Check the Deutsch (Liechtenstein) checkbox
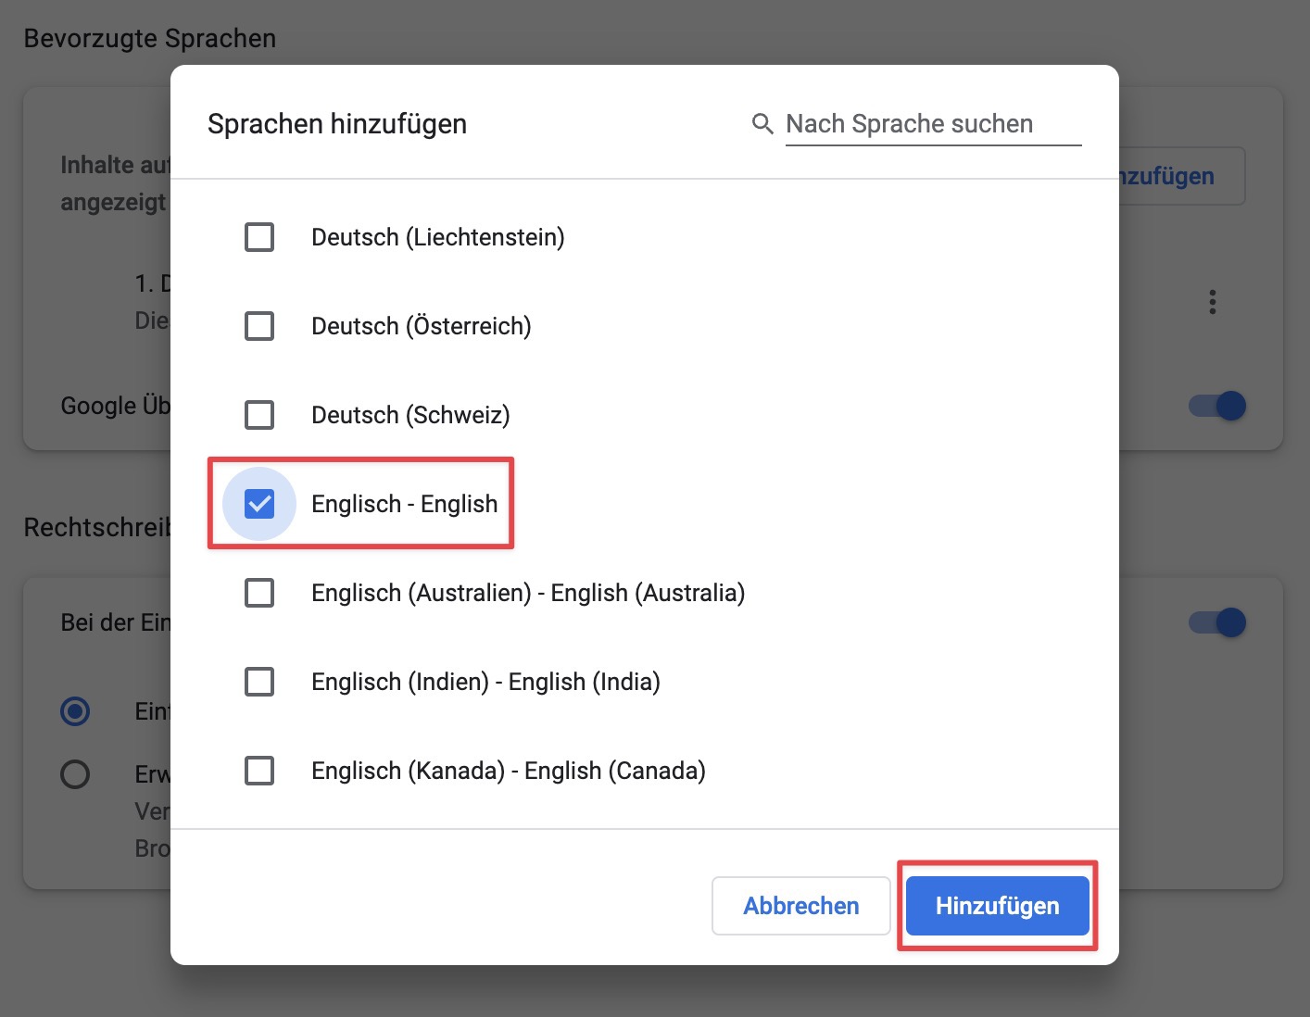The image size is (1310, 1017). point(259,237)
